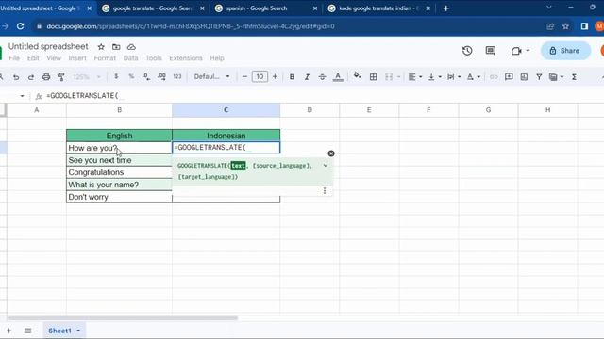Viewport: 604px width, 339px height.
Task: Click the Share button
Action: click(x=565, y=51)
